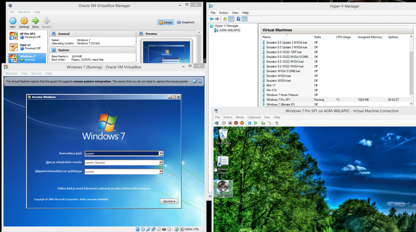Click mouse integration icon in VirtualBox status bar

[x=177, y=229]
